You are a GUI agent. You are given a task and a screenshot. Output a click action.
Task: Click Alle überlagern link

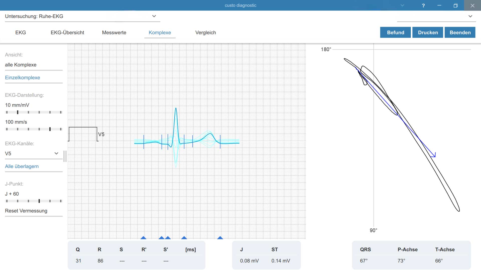click(x=34, y=166)
